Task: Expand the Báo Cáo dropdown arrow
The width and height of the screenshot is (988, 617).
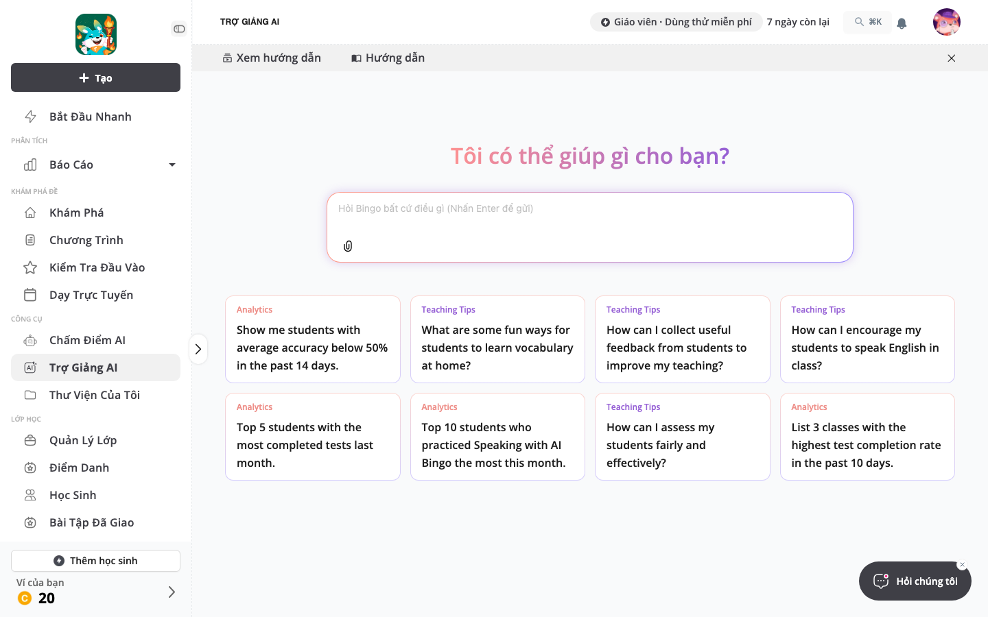Action: [x=172, y=165]
